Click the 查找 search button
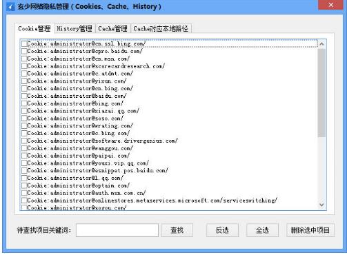This screenshot has width=347, height=255. [x=177, y=230]
